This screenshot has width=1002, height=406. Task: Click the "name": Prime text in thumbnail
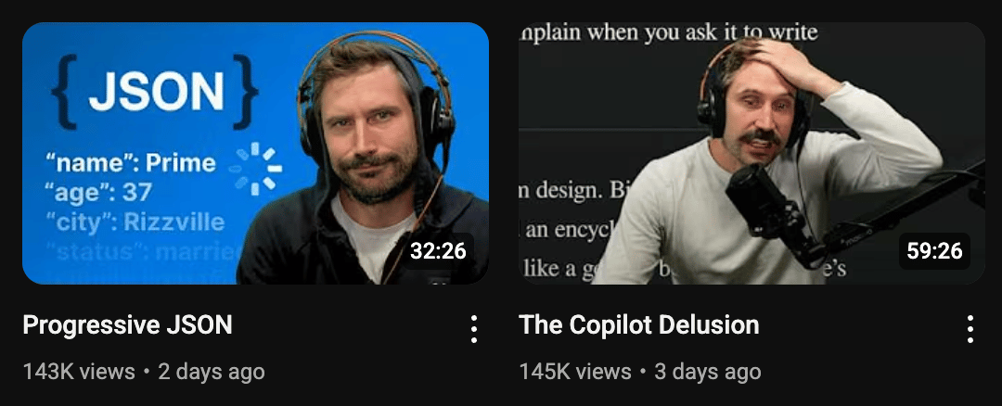[x=131, y=163]
